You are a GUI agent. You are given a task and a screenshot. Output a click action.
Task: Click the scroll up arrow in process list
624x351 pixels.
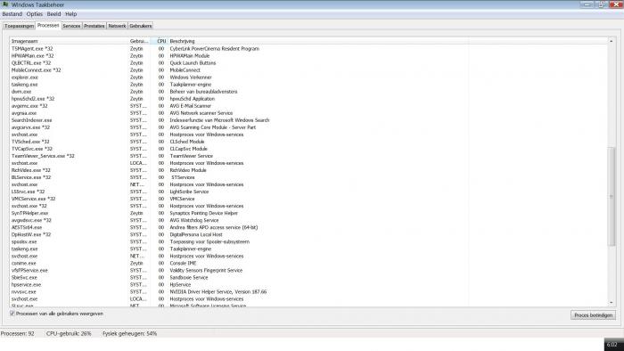pyautogui.click(x=612, y=41)
